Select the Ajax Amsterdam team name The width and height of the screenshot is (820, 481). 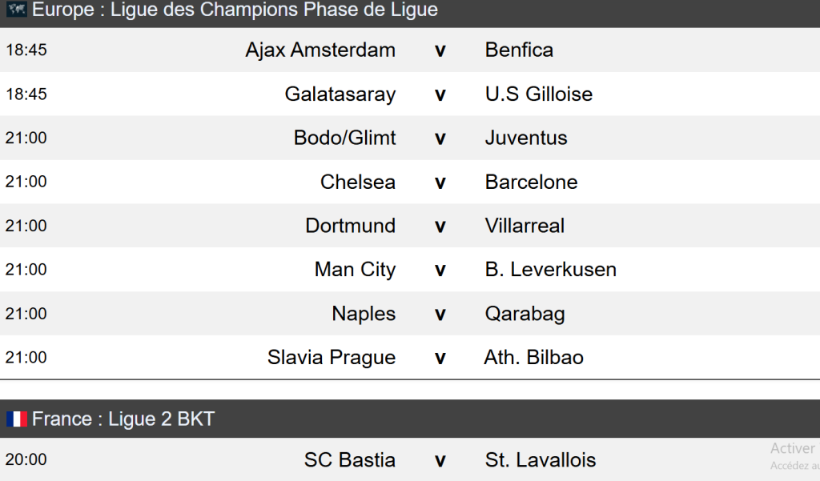(320, 50)
